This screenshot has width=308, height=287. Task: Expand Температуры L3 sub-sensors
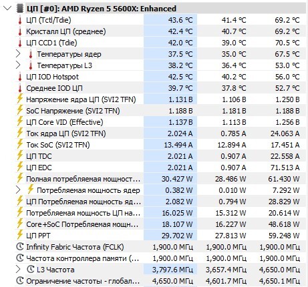18,65
